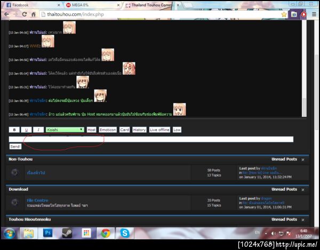Click the Host button
Image resolution: width=320 pixels, height=250 pixels.
tap(91, 130)
